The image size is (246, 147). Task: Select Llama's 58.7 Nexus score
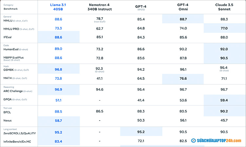click(59, 121)
